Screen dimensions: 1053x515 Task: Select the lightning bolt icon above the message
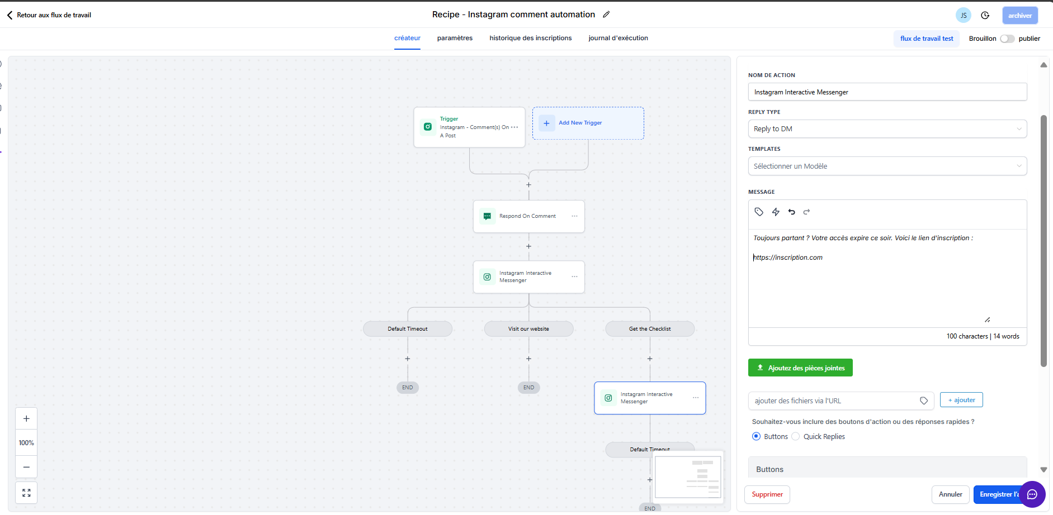(x=776, y=212)
